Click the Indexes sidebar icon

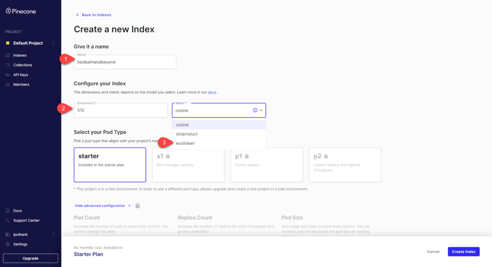click(x=8, y=55)
